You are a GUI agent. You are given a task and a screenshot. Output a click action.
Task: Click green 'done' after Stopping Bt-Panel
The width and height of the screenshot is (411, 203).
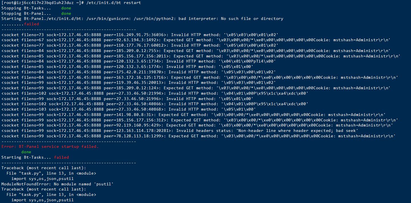[66, 13]
